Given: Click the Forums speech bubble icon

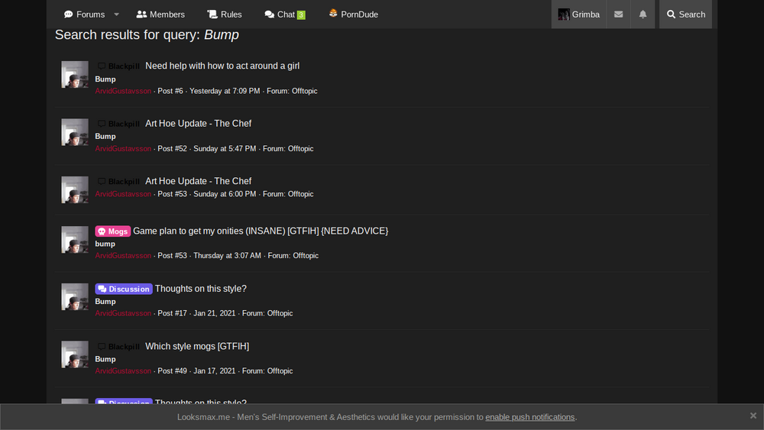Looking at the screenshot, I should point(69,15).
